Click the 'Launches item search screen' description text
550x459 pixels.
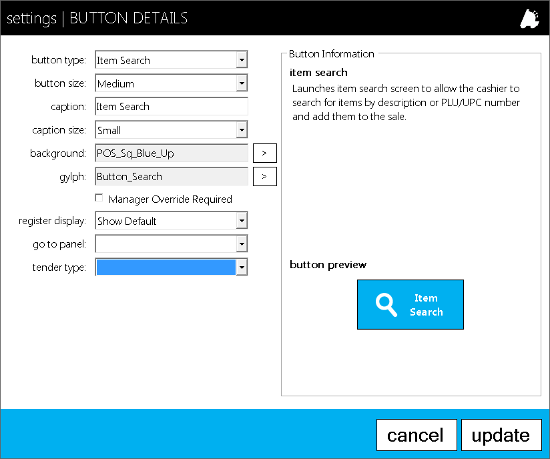(406, 102)
